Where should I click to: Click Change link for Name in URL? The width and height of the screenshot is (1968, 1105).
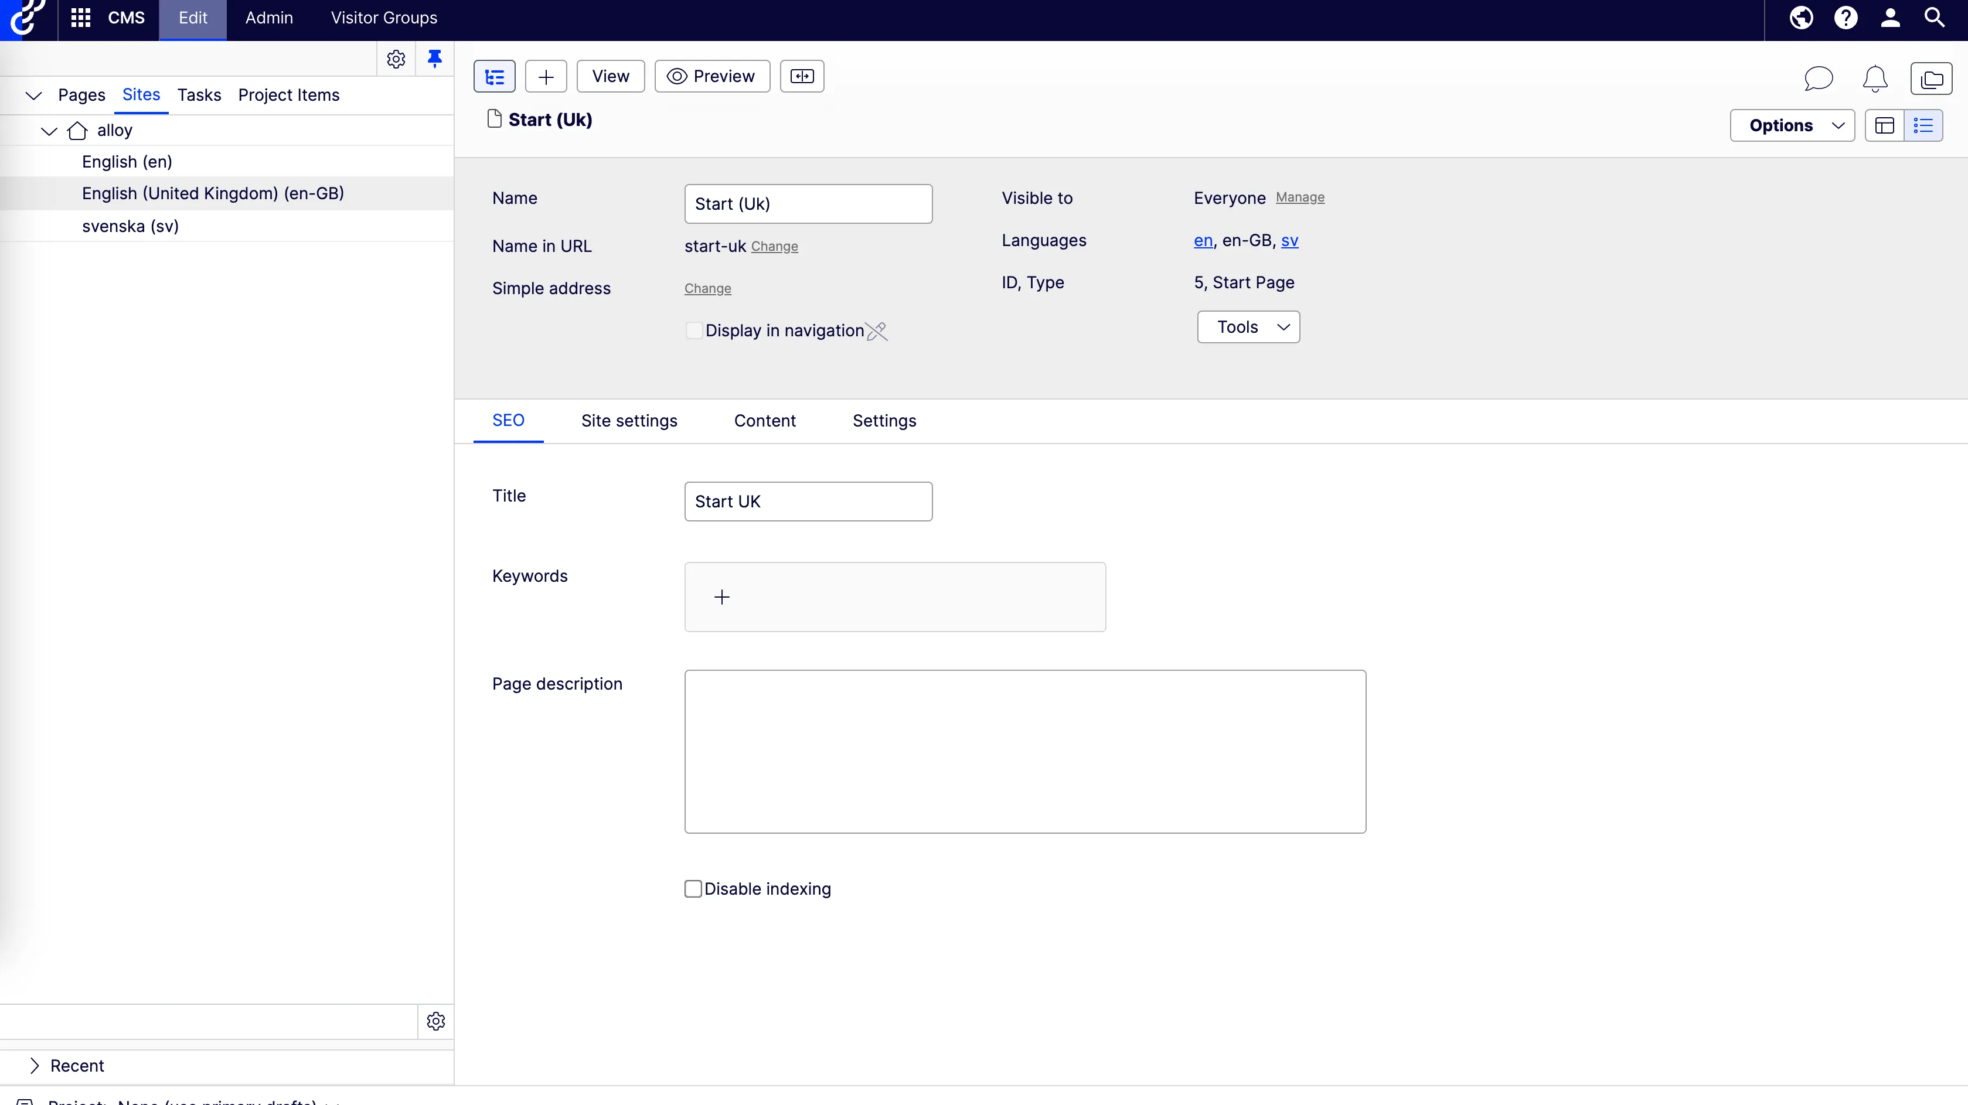775,247
